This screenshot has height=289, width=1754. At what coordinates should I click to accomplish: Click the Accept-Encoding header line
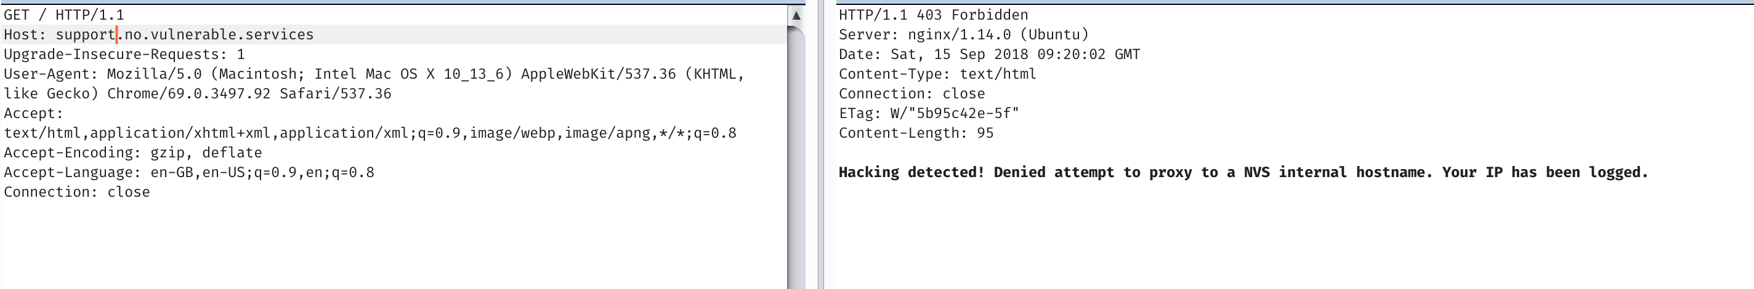[133, 153]
